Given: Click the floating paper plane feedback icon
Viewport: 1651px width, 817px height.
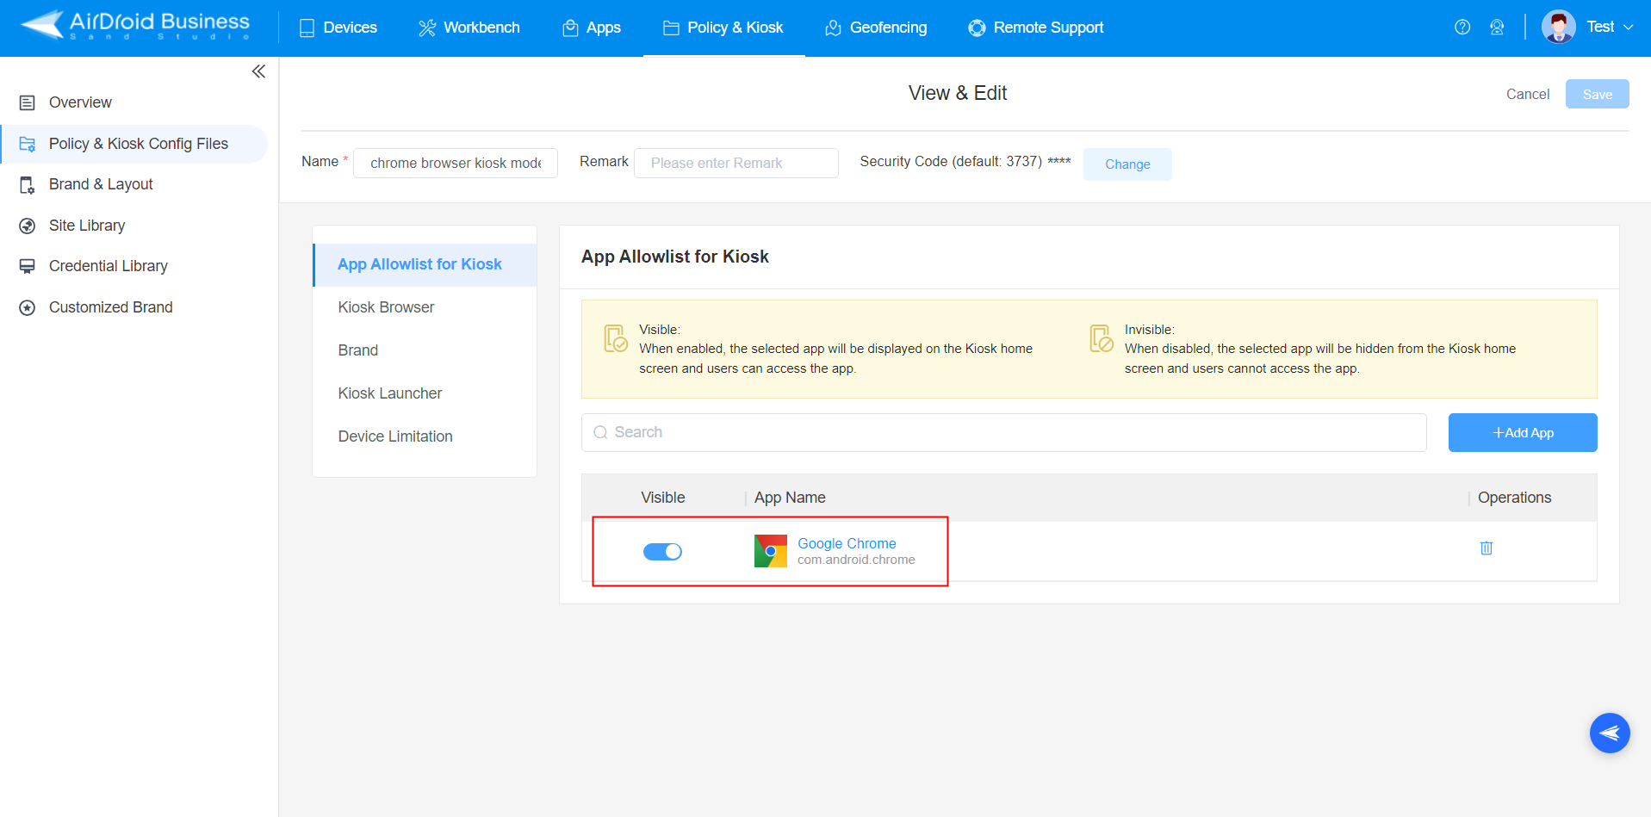Looking at the screenshot, I should 1610,733.
